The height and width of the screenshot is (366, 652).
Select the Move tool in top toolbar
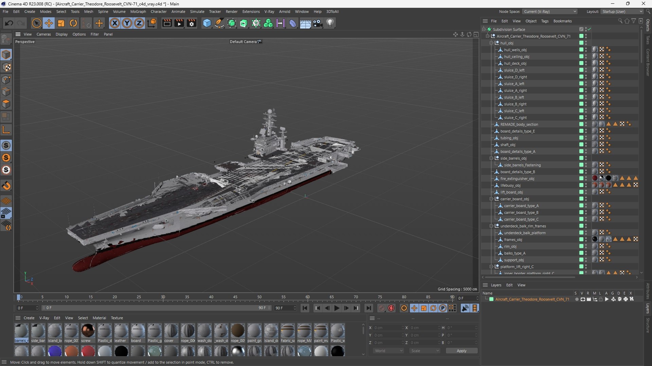point(49,23)
